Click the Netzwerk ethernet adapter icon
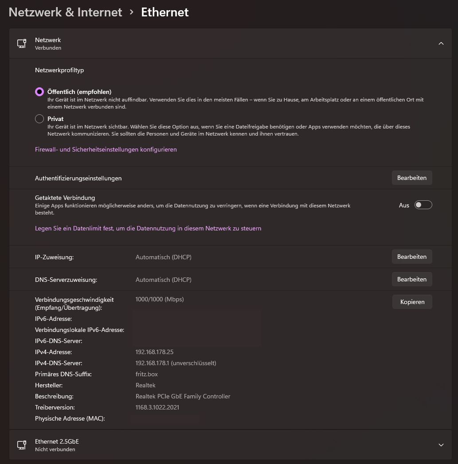Image resolution: width=458 pixels, height=464 pixels. click(x=21, y=43)
